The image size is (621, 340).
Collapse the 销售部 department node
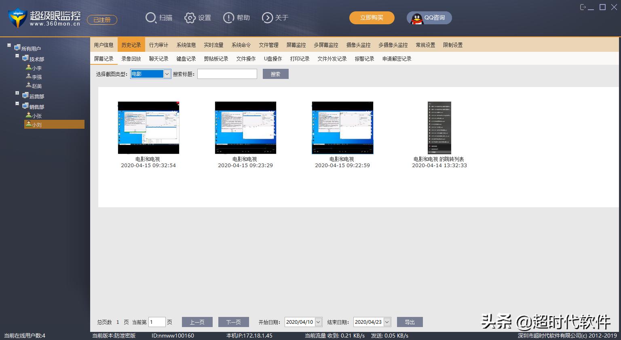17,104
